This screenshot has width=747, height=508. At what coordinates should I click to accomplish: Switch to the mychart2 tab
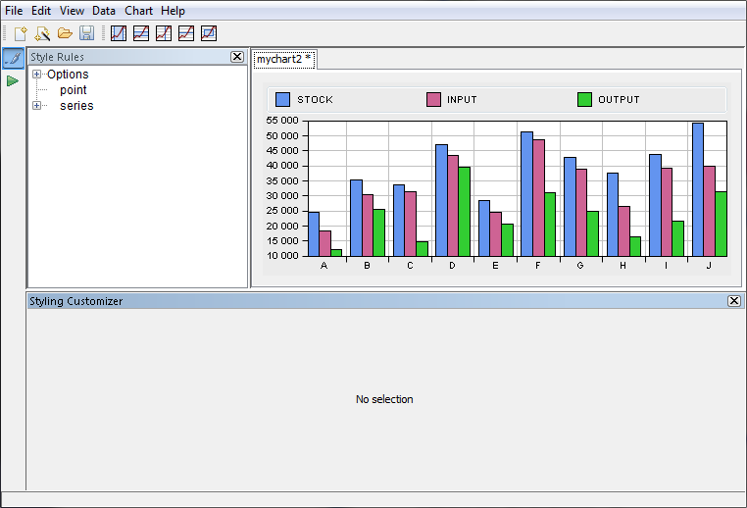point(282,59)
